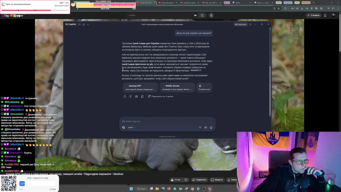The width and height of the screenshot is (341, 192).
Task: Click Редагувати на сторінку button
Action: point(161,96)
